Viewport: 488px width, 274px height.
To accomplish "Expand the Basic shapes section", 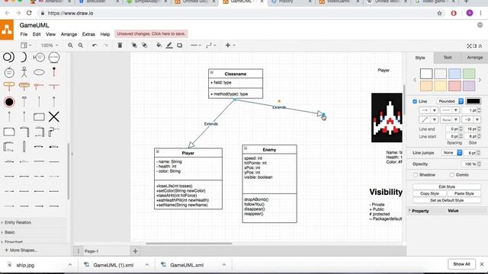I will point(9,232).
